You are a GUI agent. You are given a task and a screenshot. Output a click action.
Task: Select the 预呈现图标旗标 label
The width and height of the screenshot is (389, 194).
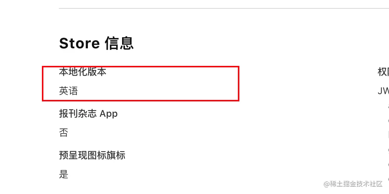(92, 155)
